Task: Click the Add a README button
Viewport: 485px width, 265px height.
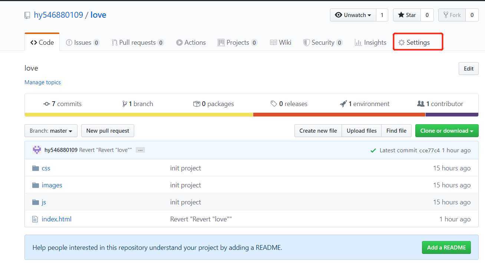Action: coord(446,248)
